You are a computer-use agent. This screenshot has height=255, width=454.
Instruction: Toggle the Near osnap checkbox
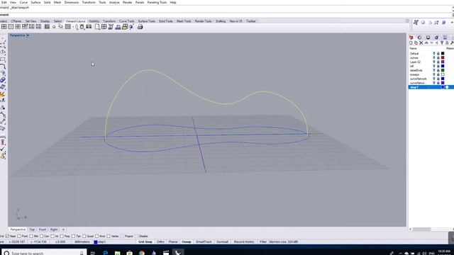tap(7, 236)
